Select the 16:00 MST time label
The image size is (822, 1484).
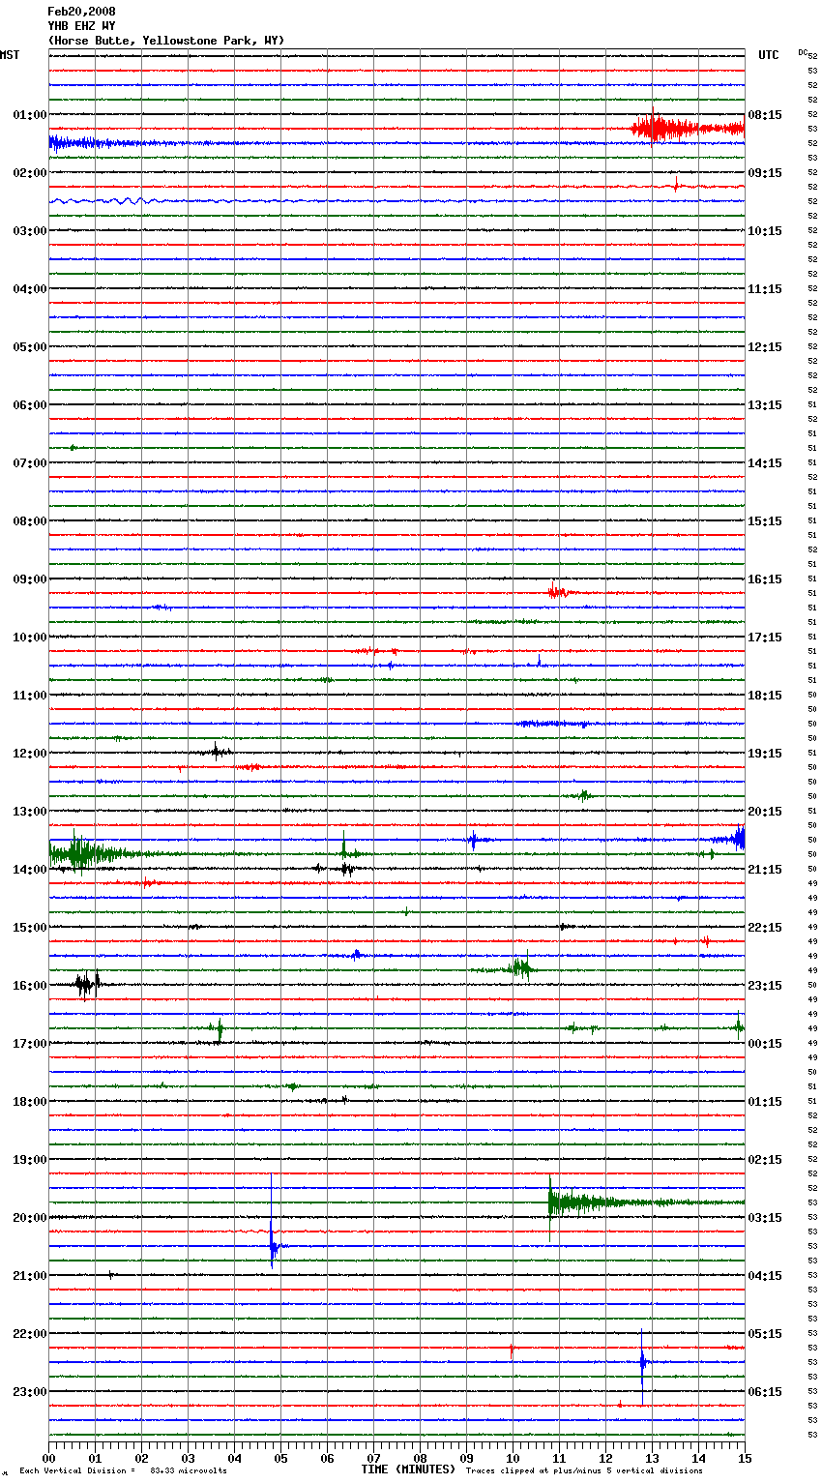(30, 986)
